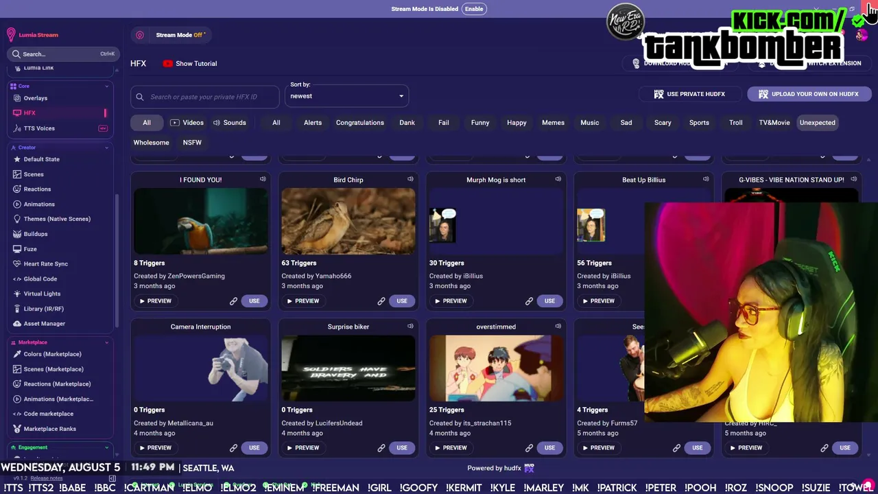The image size is (878, 494).
Task: Copy link icon on Murph Mog is short card
Action: 529,301
